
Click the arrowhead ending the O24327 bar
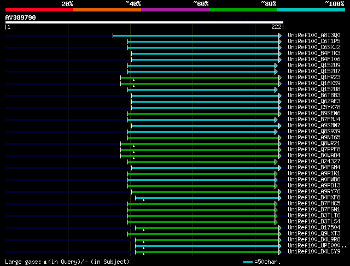pyautogui.click(x=276, y=162)
